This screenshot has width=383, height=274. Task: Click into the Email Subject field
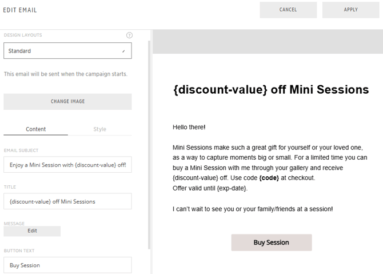point(67,165)
